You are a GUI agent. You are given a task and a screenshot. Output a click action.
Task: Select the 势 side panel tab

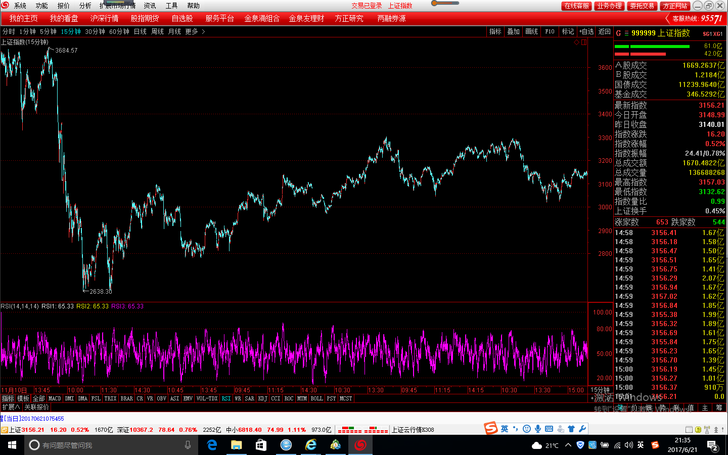click(662, 407)
